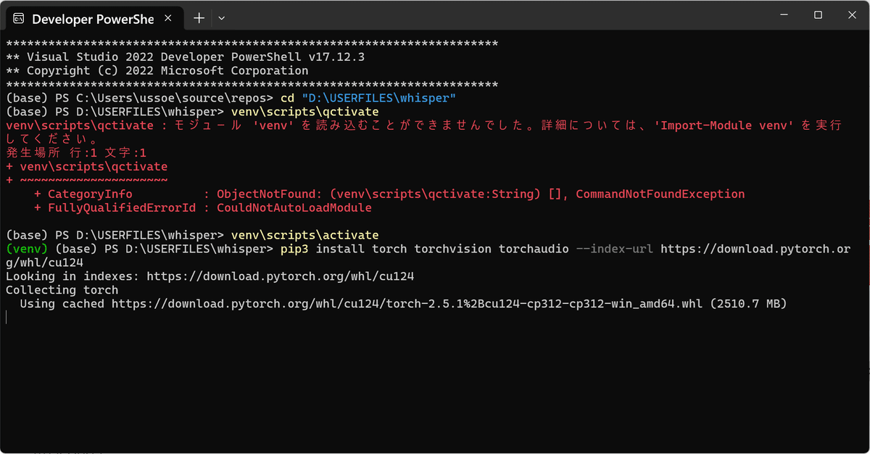Place the cursor at the blinking terminal cursor
This screenshot has width=870, height=454.
coord(6,317)
